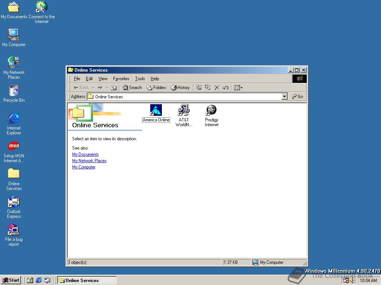Select Prodigy Internet shortcut icon
The width and height of the screenshot is (381, 285).
point(212,115)
